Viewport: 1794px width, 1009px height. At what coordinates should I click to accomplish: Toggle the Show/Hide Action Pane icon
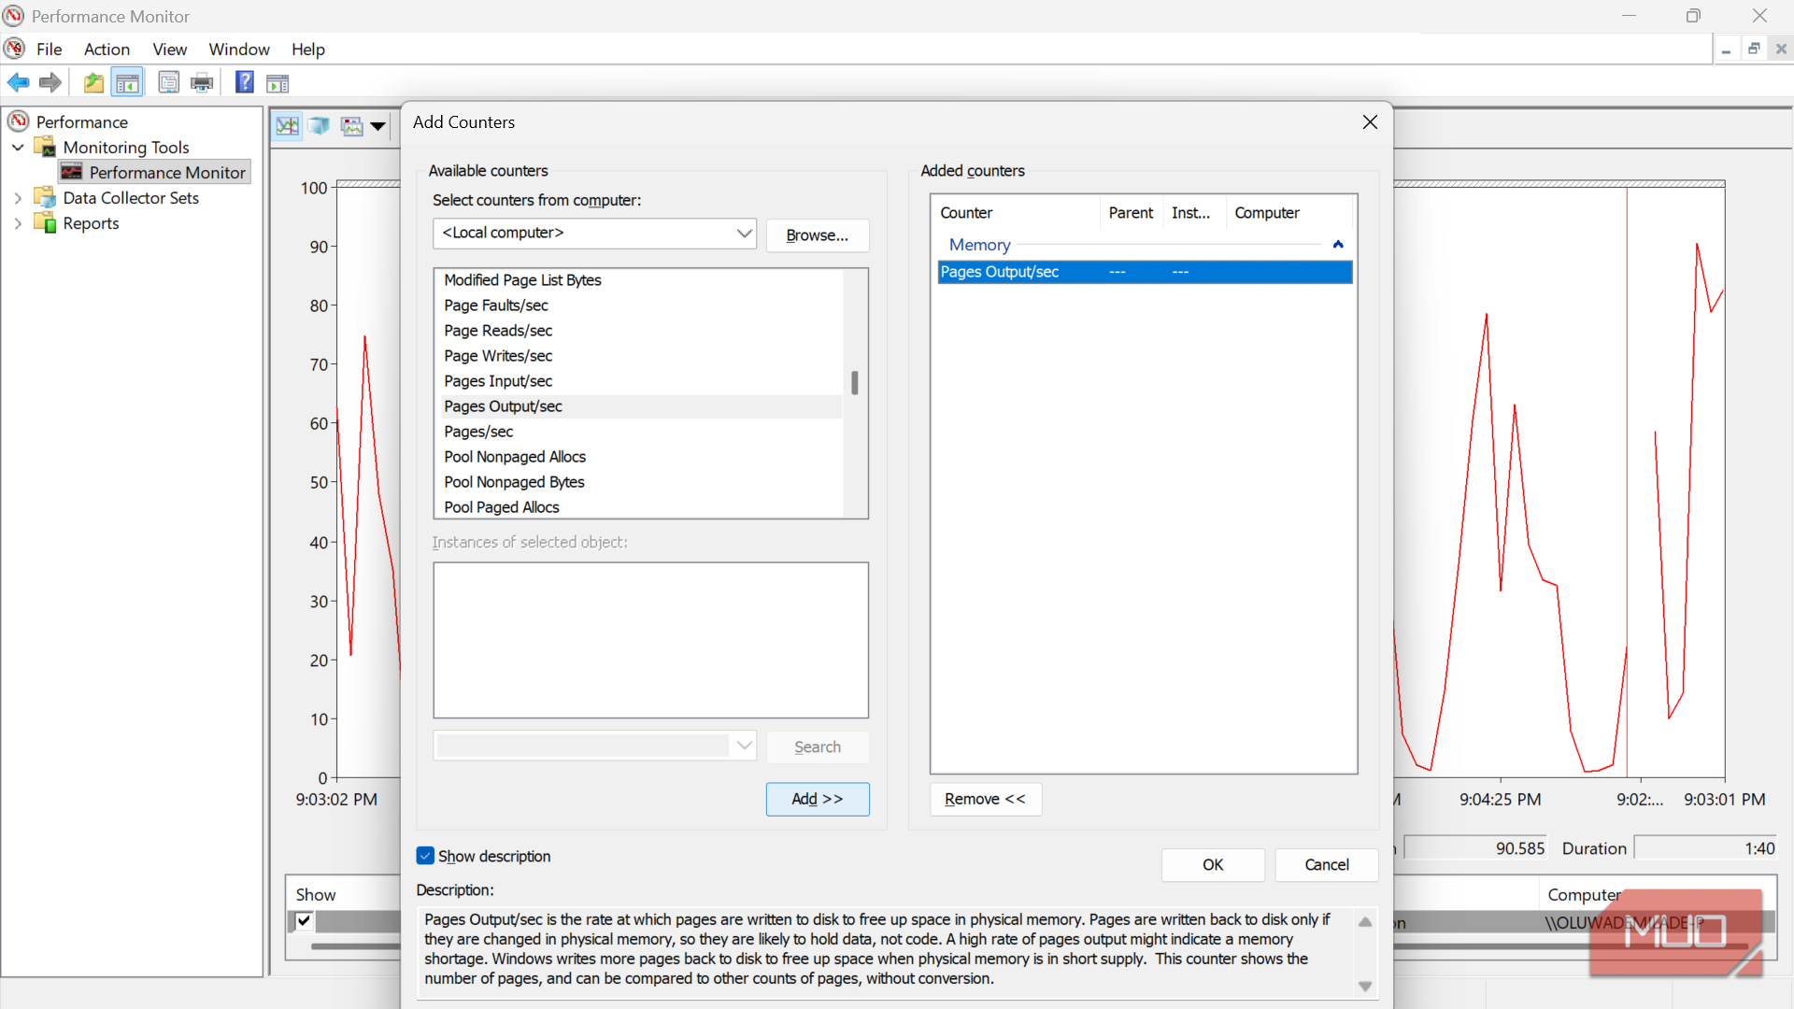278,84
